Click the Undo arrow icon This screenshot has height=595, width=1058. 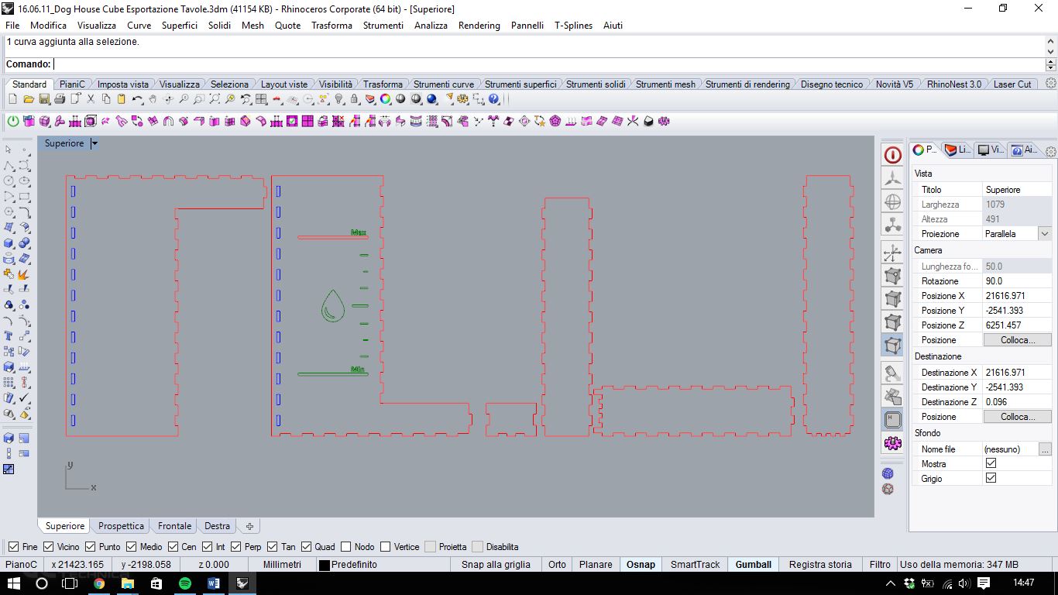[x=137, y=99]
